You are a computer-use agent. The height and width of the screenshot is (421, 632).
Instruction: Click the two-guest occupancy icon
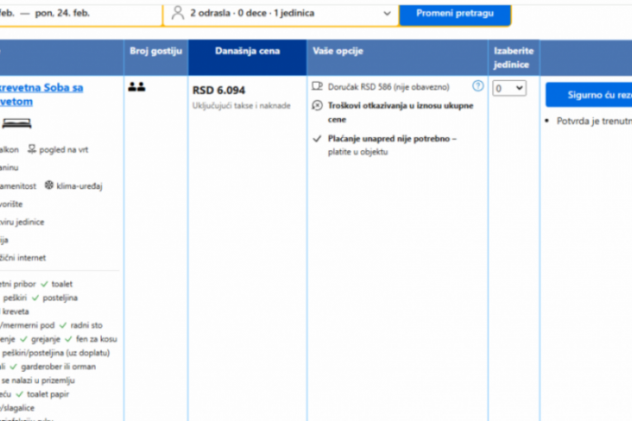pyautogui.click(x=136, y=87)
